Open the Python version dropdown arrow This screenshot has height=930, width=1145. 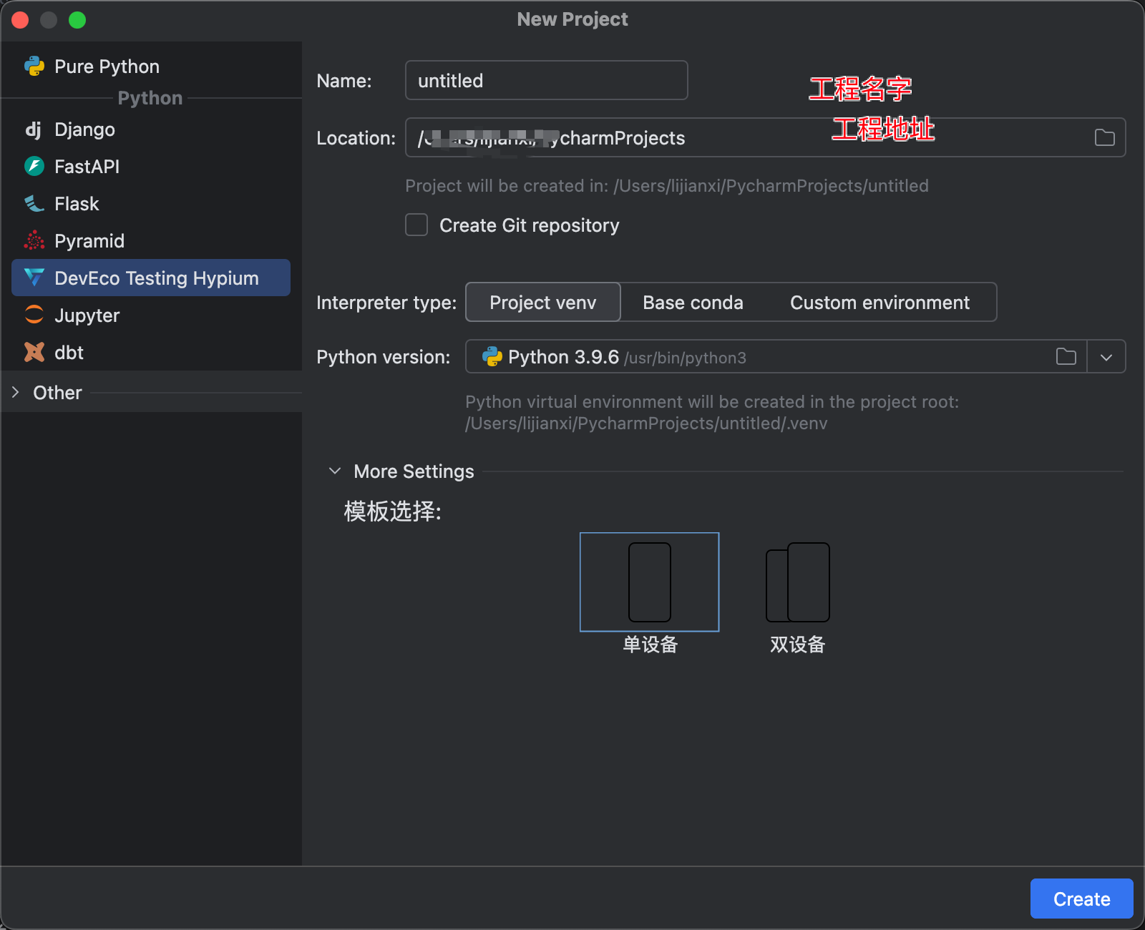tap(1106, 357)
